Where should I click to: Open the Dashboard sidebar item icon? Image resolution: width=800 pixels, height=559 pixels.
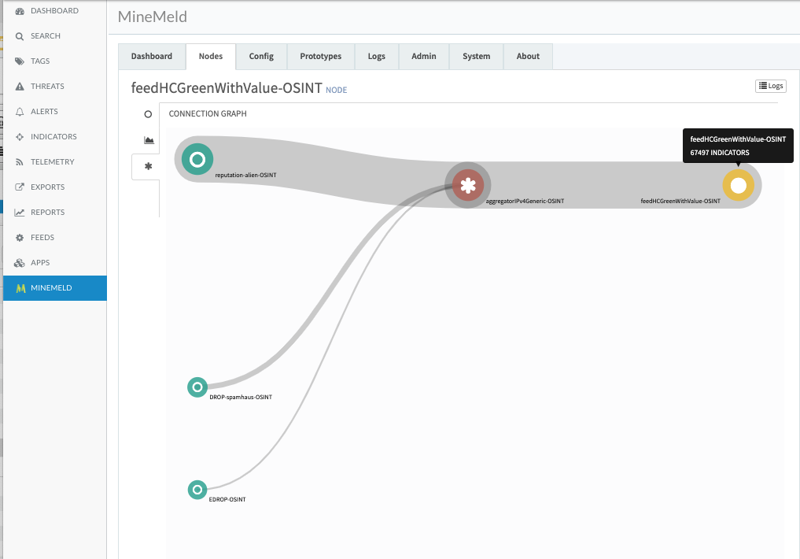20,11
